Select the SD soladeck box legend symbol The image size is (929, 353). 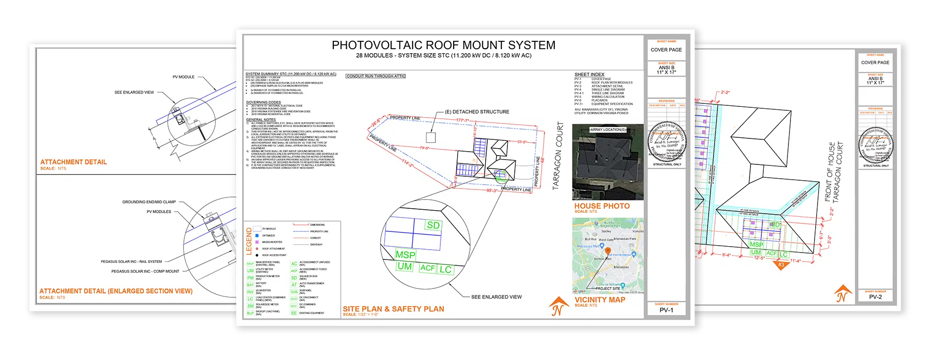pos(294,278)
